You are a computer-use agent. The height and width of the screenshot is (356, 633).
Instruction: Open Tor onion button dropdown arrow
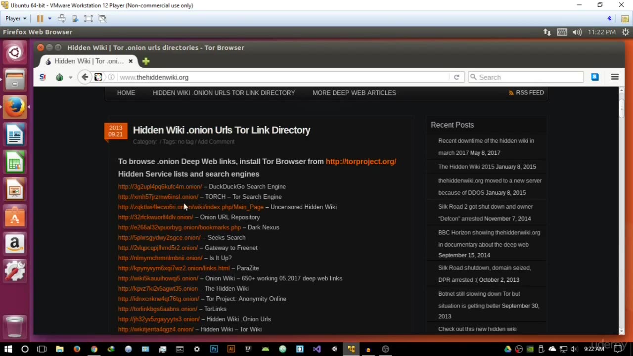70,78
